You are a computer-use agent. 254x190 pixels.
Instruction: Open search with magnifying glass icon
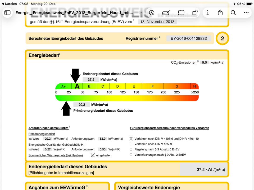(x=233, y=13)
